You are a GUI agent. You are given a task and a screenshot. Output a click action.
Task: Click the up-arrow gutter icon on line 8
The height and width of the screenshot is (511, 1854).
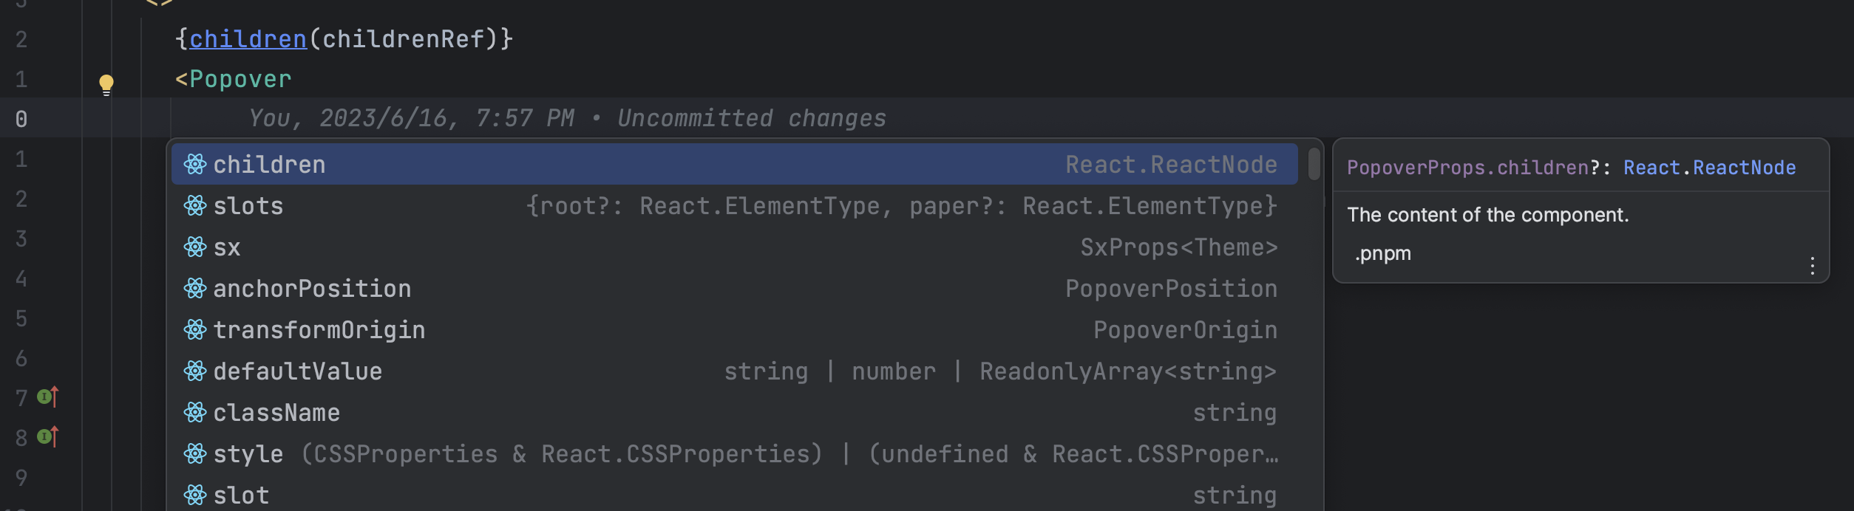click(x=46, y=438)
